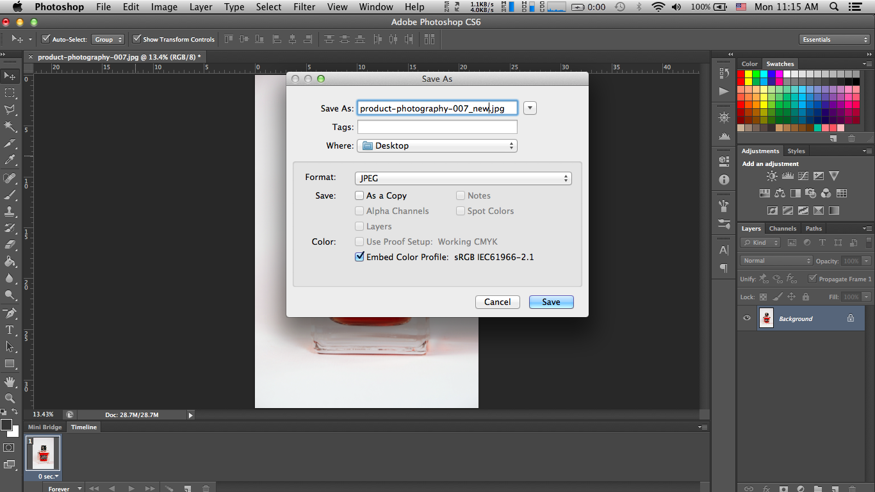Toggle Show Transform Controls checkbox

[136, 39]
